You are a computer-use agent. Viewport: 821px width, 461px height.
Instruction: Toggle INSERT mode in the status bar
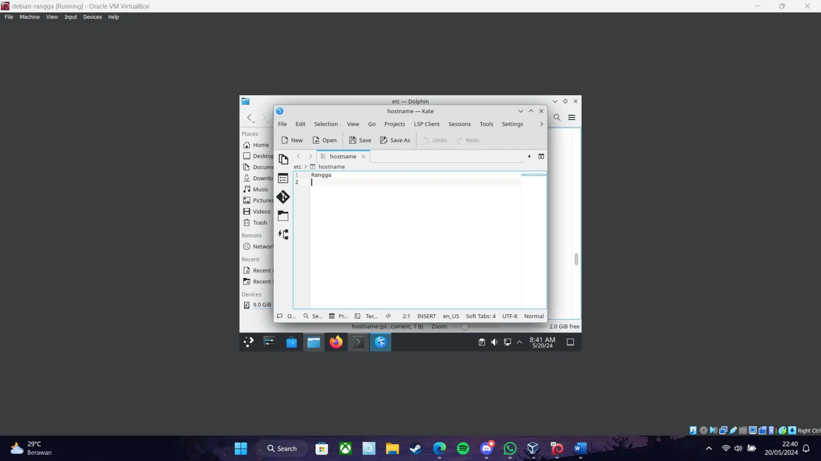tap(426, 316)
